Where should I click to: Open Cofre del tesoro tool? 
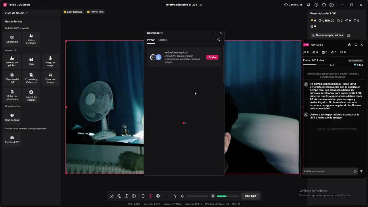(50, 78)
